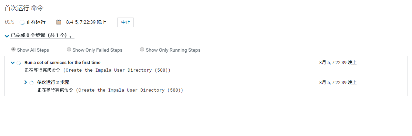Click the timestamp on the Run a set row
Viewport: 412px width, 136px height.
point(338,63)
